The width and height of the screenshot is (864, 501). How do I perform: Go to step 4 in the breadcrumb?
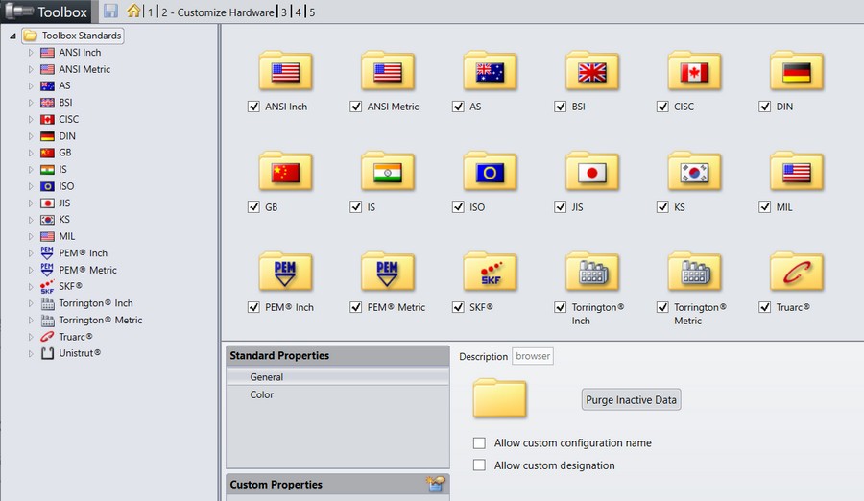299,12
